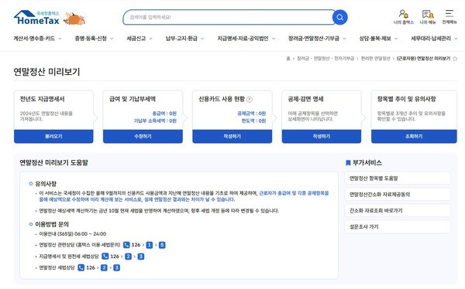Open 세무대리·납세관리 menu
The height and width of the screenshot is (289, 465).
pyautogui.click(x=431, y=39)
